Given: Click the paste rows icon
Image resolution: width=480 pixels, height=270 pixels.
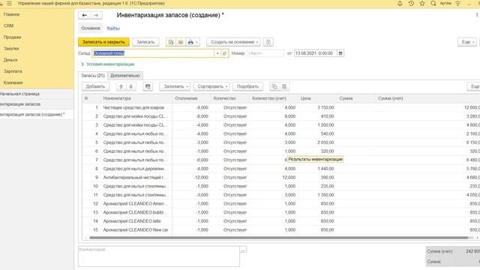Looking at the screenshot, I should click(284, 87).
